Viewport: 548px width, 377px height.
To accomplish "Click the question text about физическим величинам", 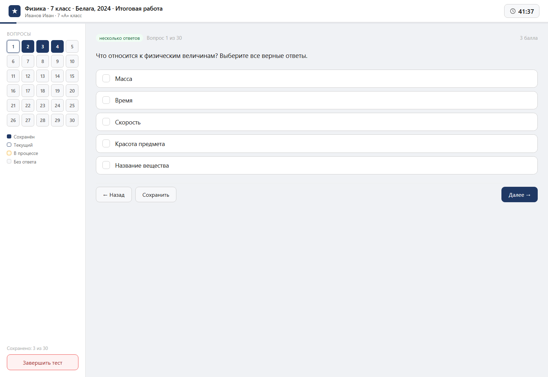I will (202, 56).
